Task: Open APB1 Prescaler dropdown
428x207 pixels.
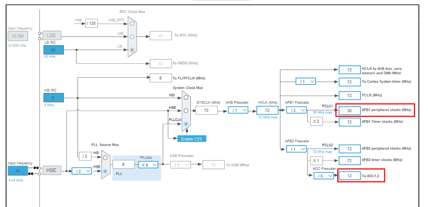Action: click(296, 110)
